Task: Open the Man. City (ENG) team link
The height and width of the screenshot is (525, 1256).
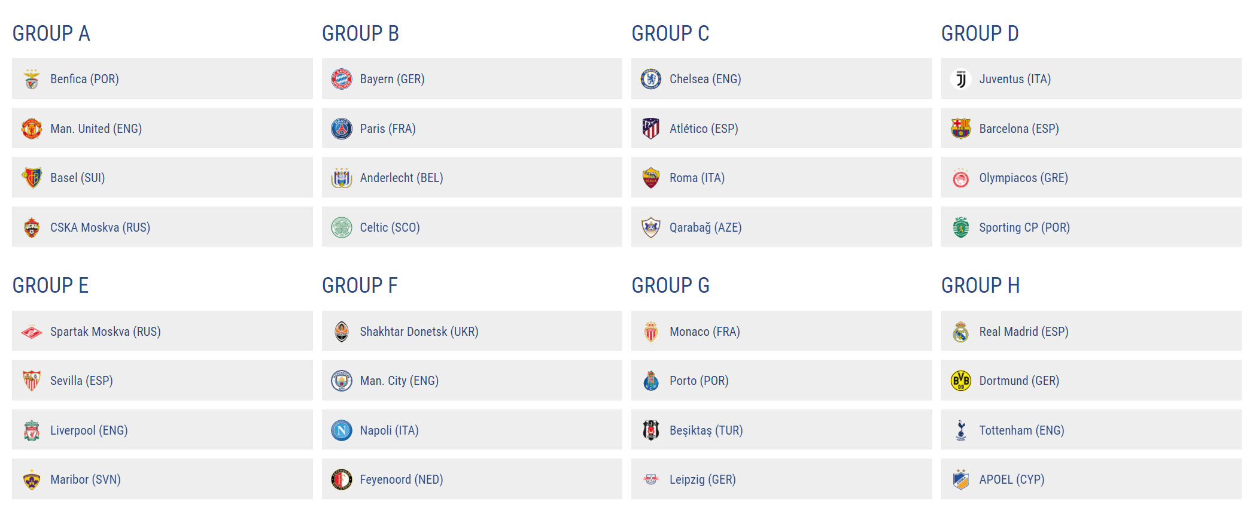Action: (399, 381)
